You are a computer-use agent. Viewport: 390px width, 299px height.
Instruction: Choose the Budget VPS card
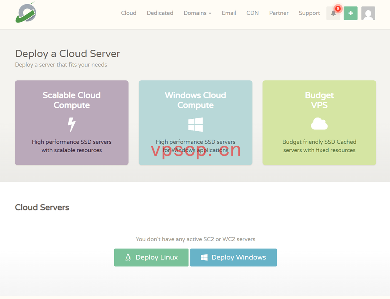coord(320,122)
